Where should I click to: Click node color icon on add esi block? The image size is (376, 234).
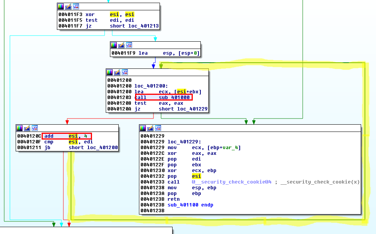(x=19, y=128)
